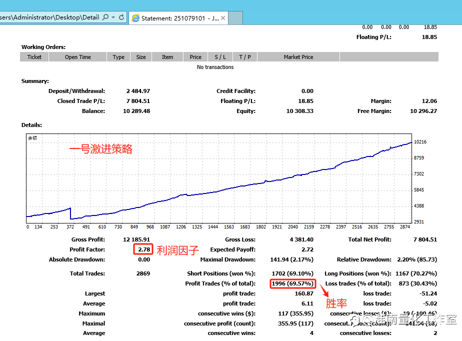Click Absolute Drawdown value 0.00

point(144,259)
